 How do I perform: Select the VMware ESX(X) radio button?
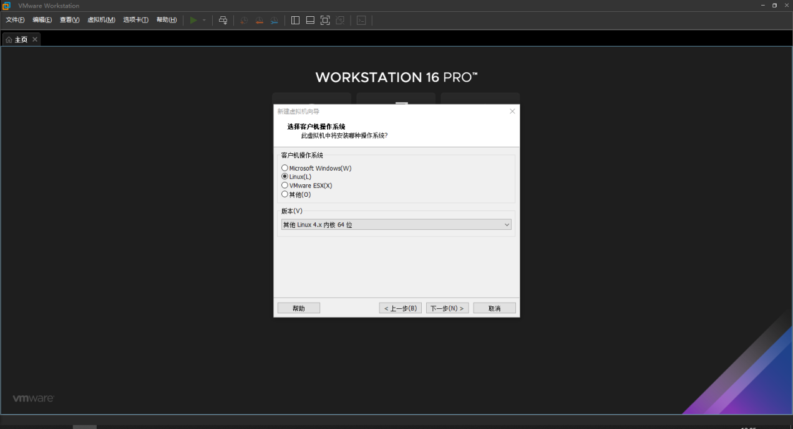click(x=285, y=186)
